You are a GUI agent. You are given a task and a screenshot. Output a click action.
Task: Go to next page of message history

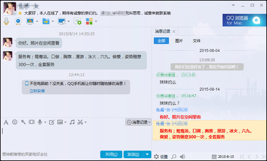[257, 157]
